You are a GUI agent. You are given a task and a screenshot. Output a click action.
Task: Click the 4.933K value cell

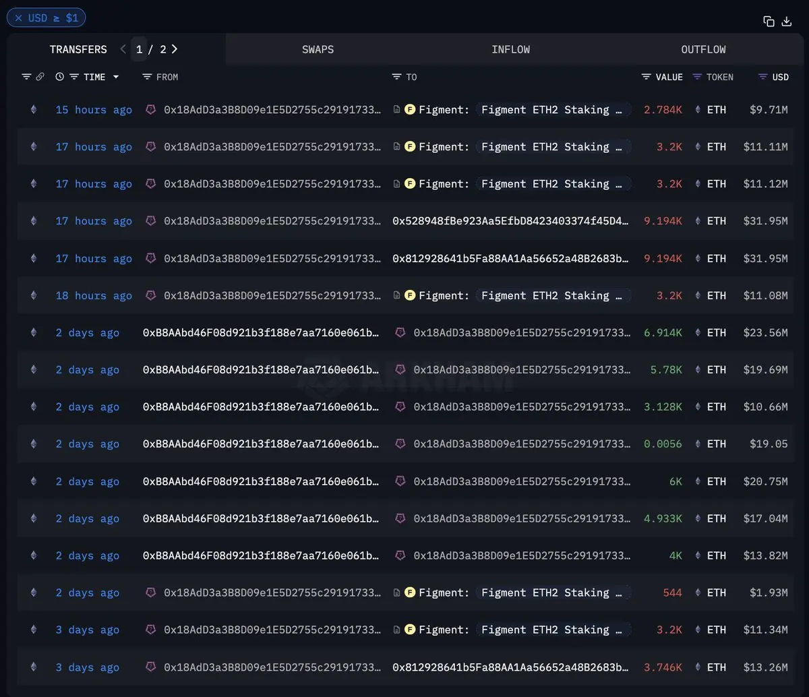coord(663,518)
